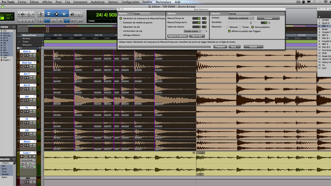331x186 pixels.
Task: Open the Marketplace menu
Action: (163, 2)
